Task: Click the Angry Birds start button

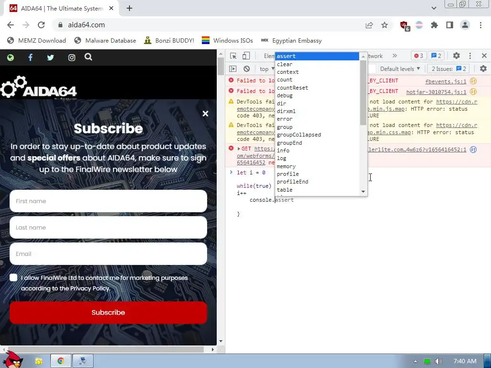Action: click(x=13, y=360)
